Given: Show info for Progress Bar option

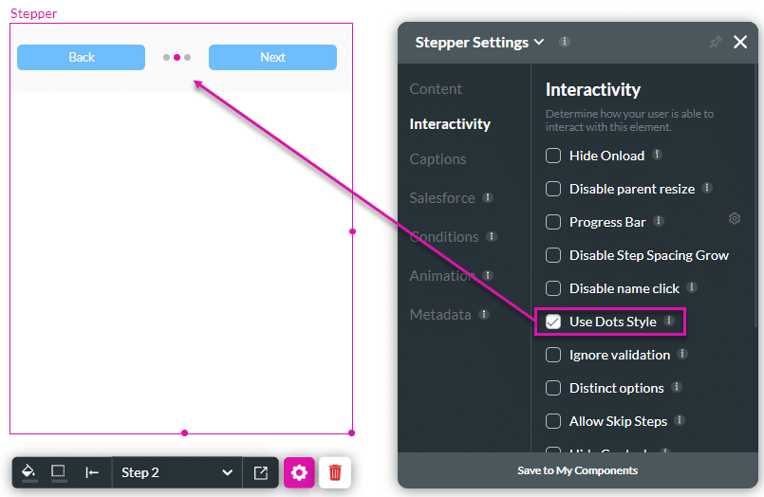Looking at the screenshot, I should click(659, 220).
